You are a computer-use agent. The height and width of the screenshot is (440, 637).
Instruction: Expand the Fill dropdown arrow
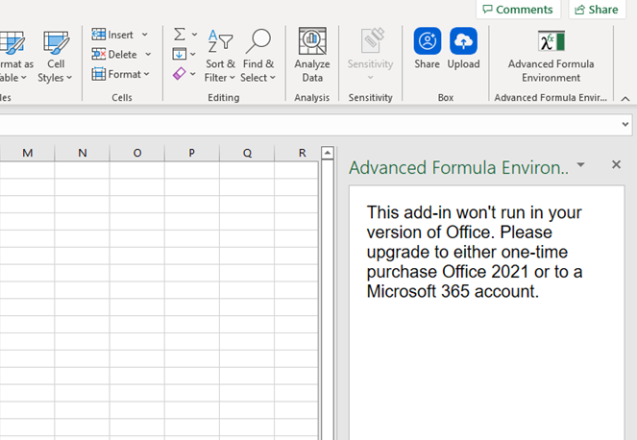[x=193, y=54]
